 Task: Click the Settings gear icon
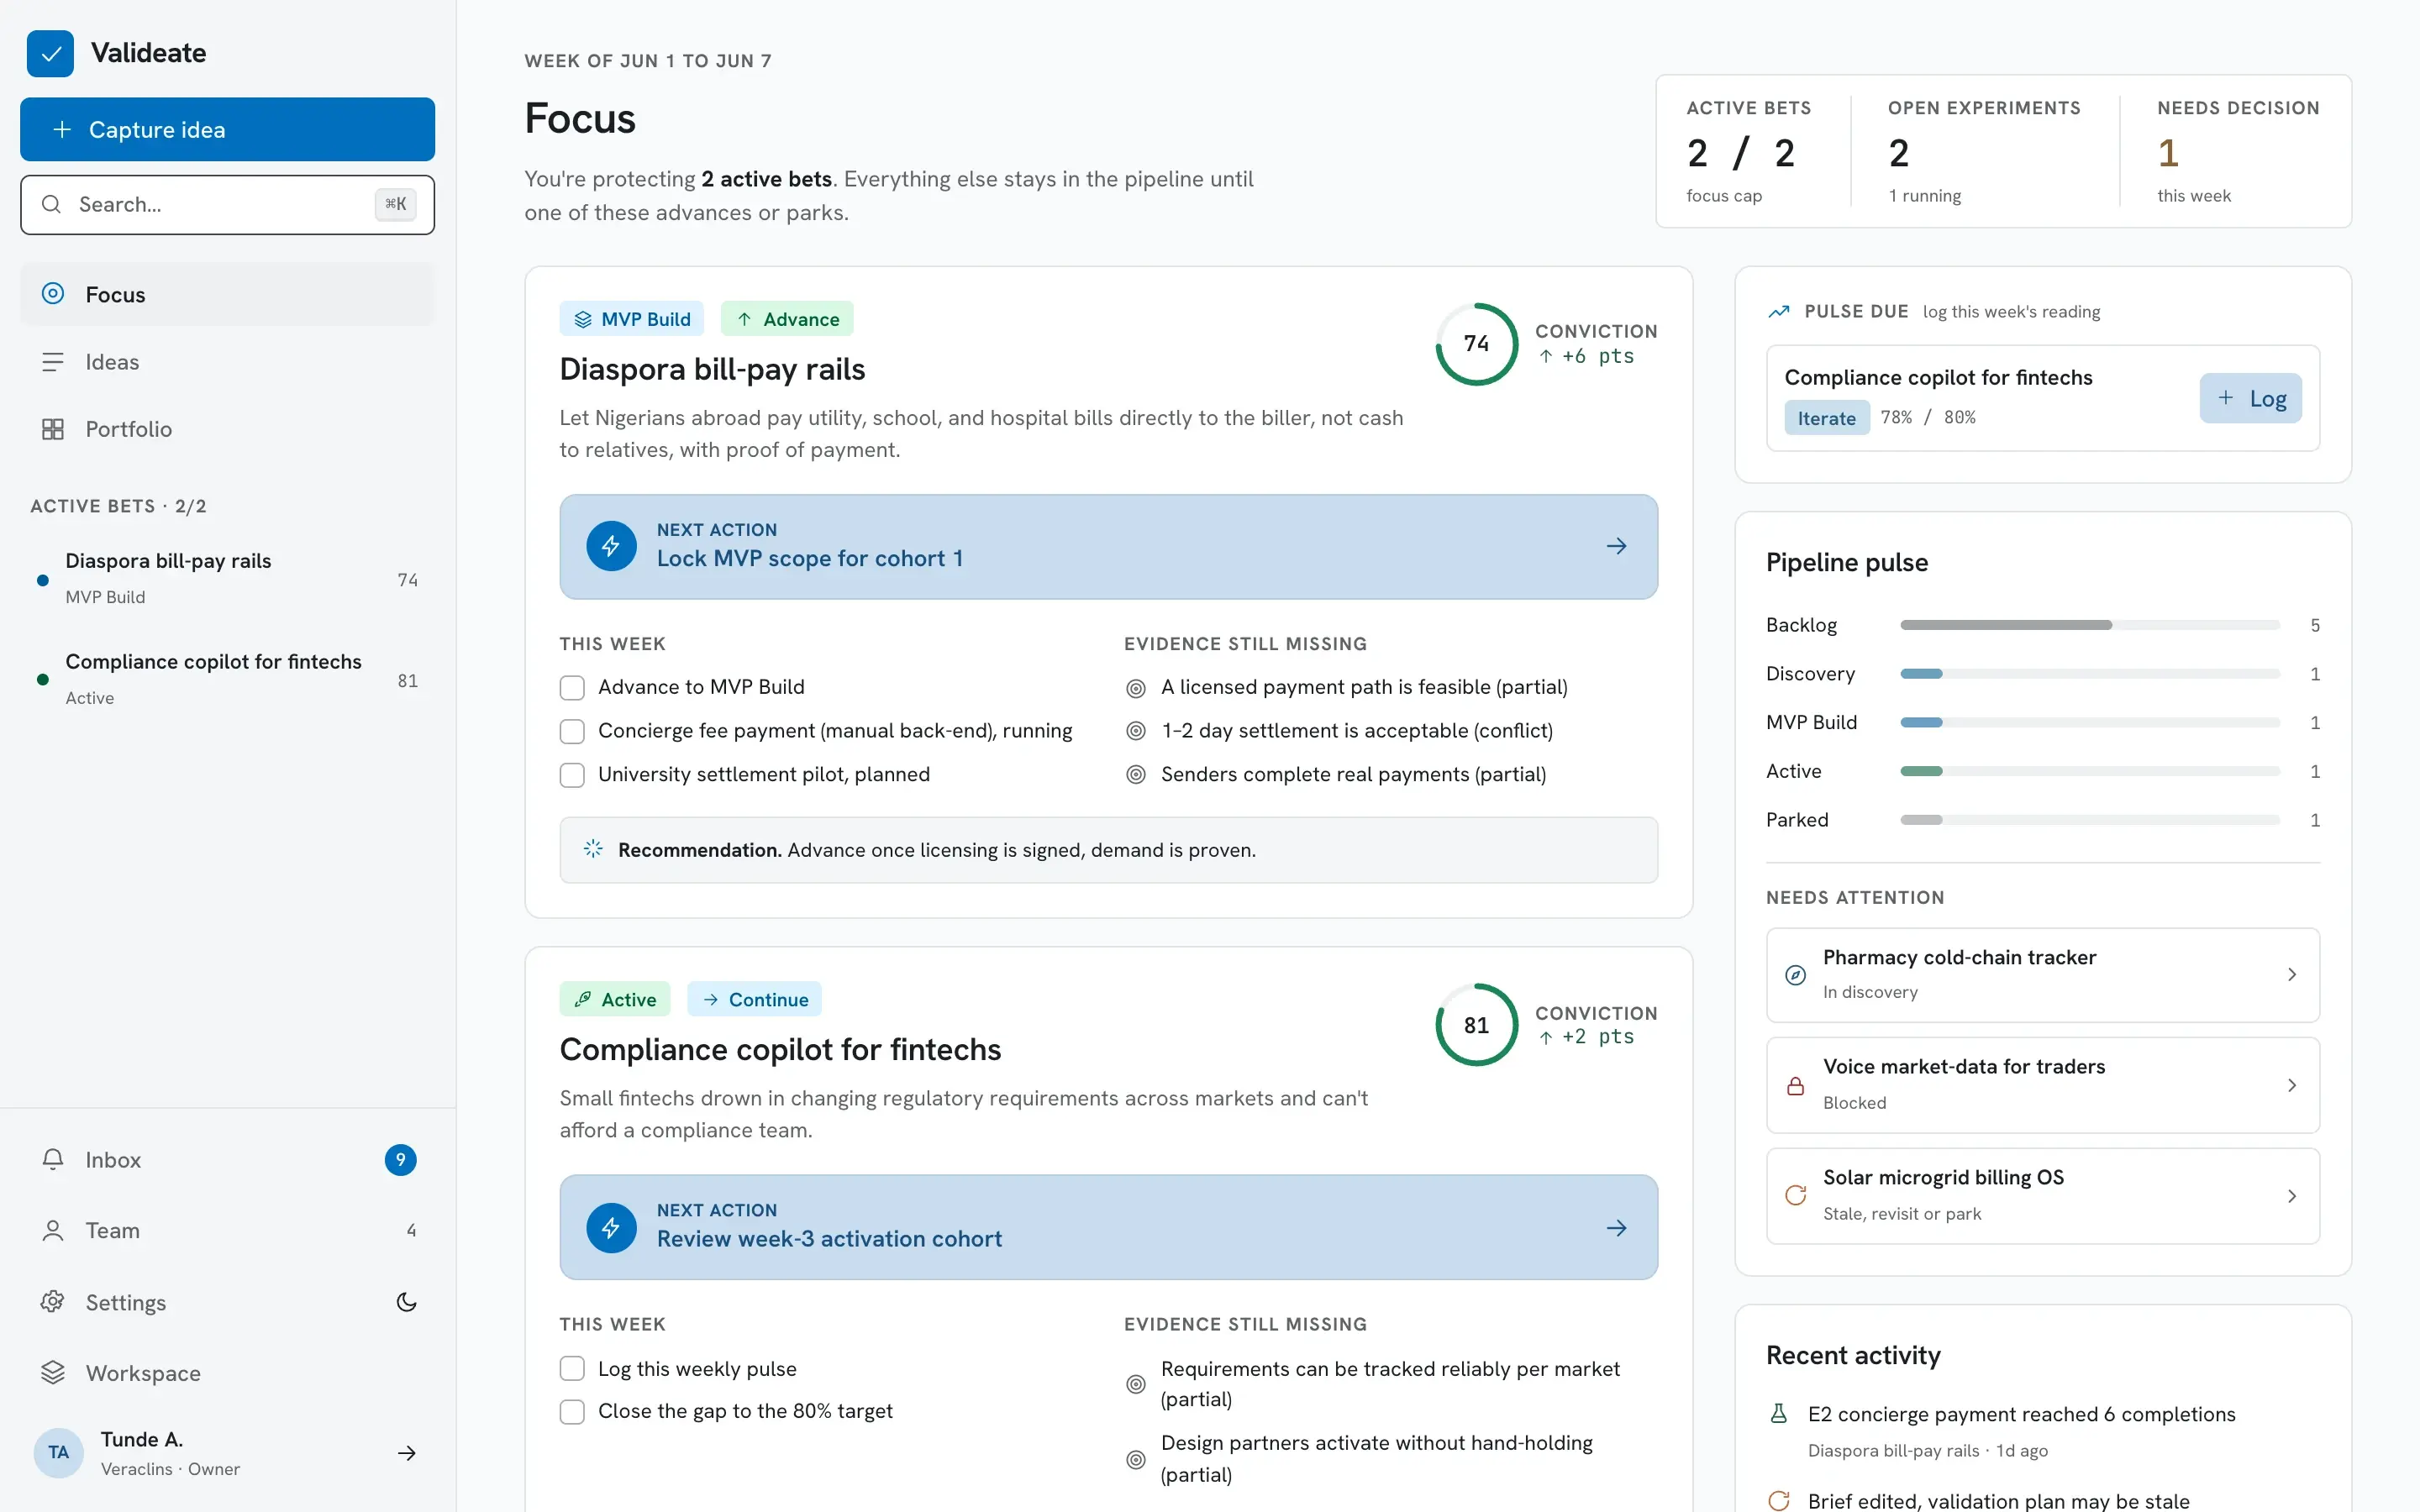coord(53,1302)
